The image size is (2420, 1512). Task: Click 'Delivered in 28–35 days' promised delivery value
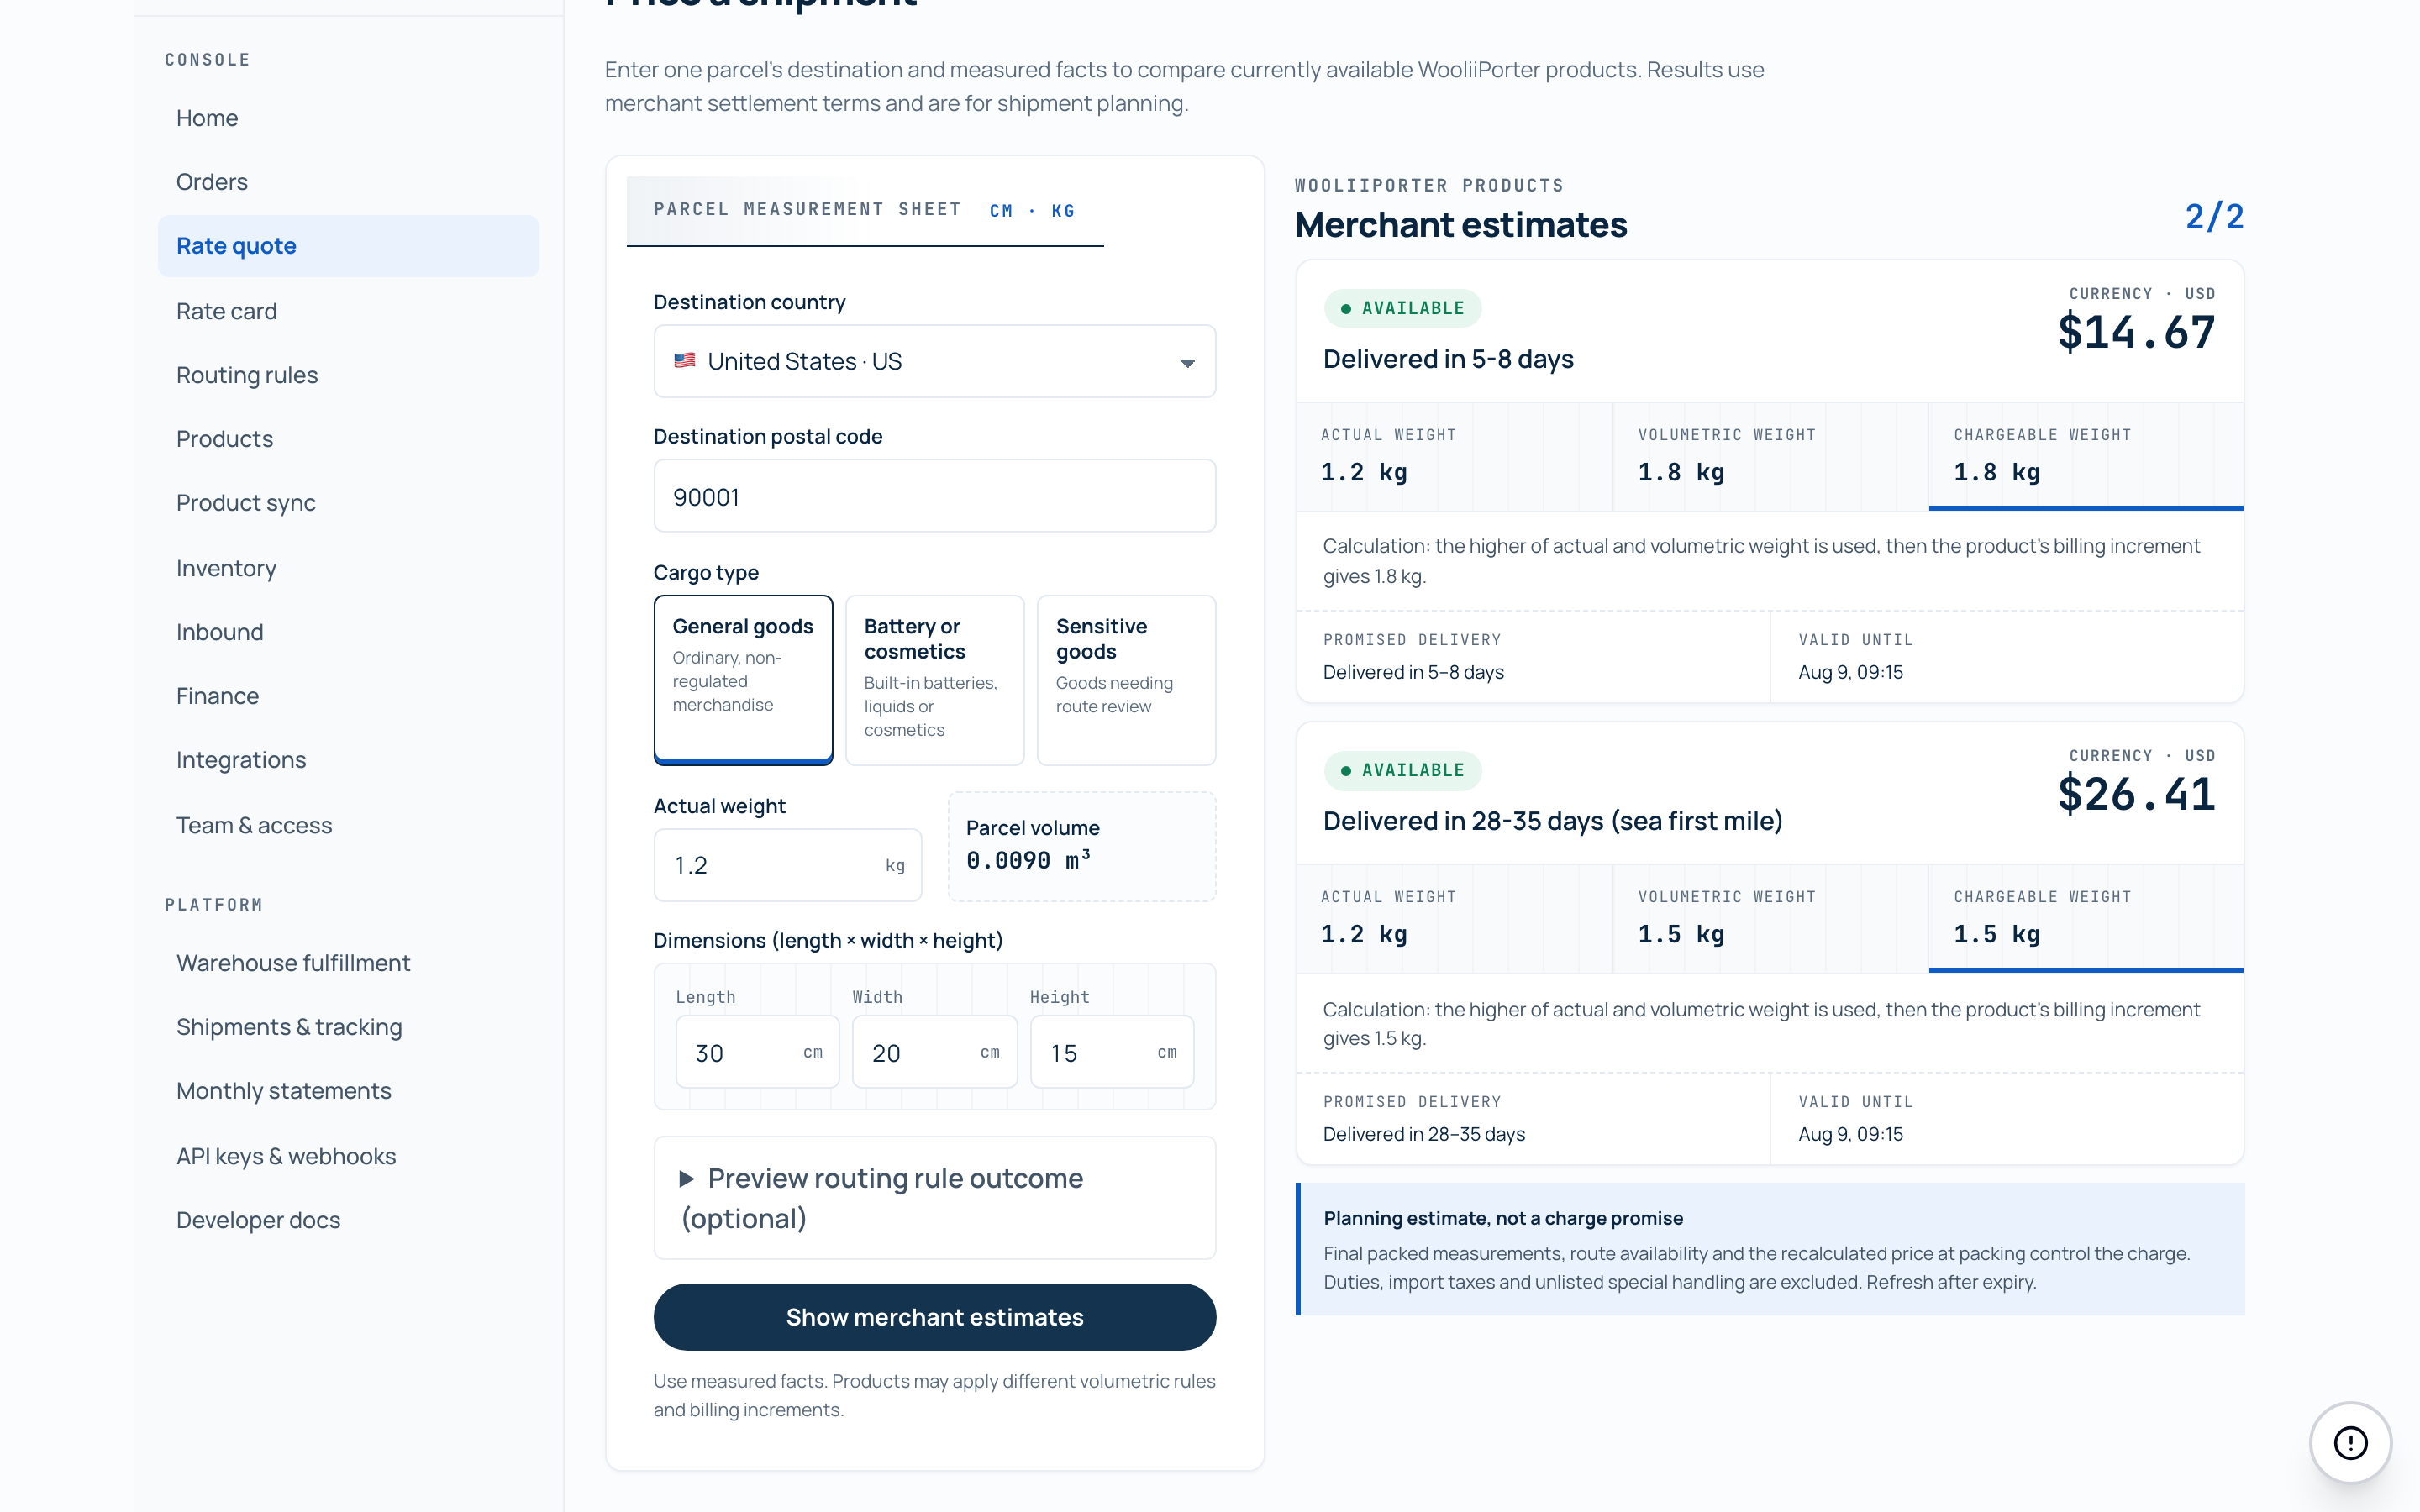[x=1424, y=1134]
